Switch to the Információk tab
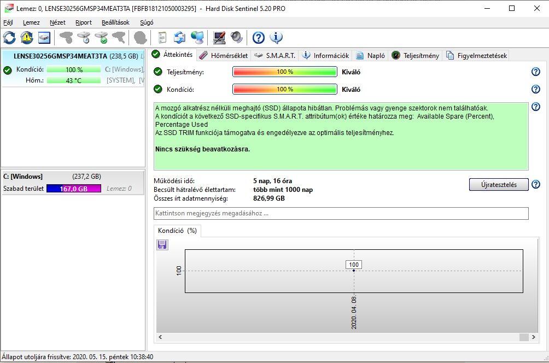Image resolution: width=549 pixels, height=363 pixels. [326, 56]
